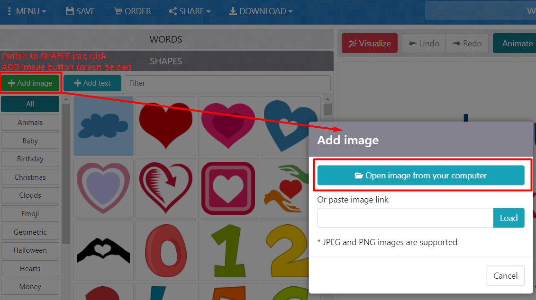
Task: Cancel the Add image dialog
Action: 505,275
